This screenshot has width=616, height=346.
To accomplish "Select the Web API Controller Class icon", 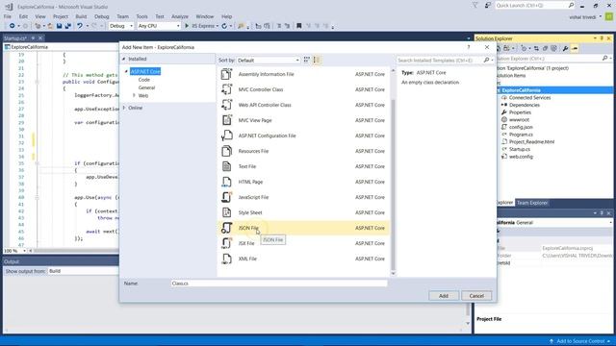I will tap(227, 105).
